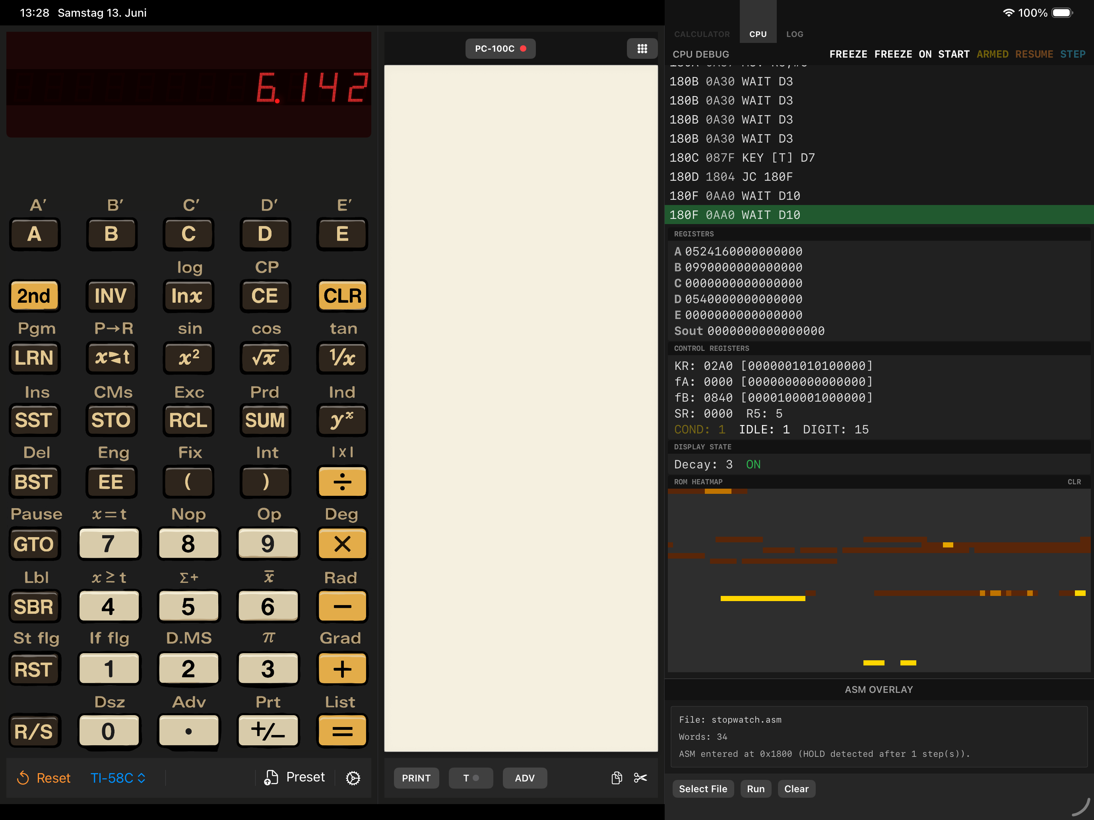The image size is (1094, 820).
Task: Toggle the T trace switch
Action: pos(470,778)
